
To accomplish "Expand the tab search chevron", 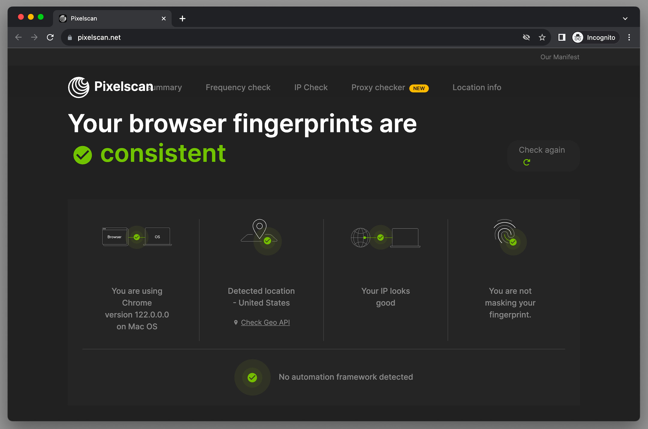I will [625, 19].
